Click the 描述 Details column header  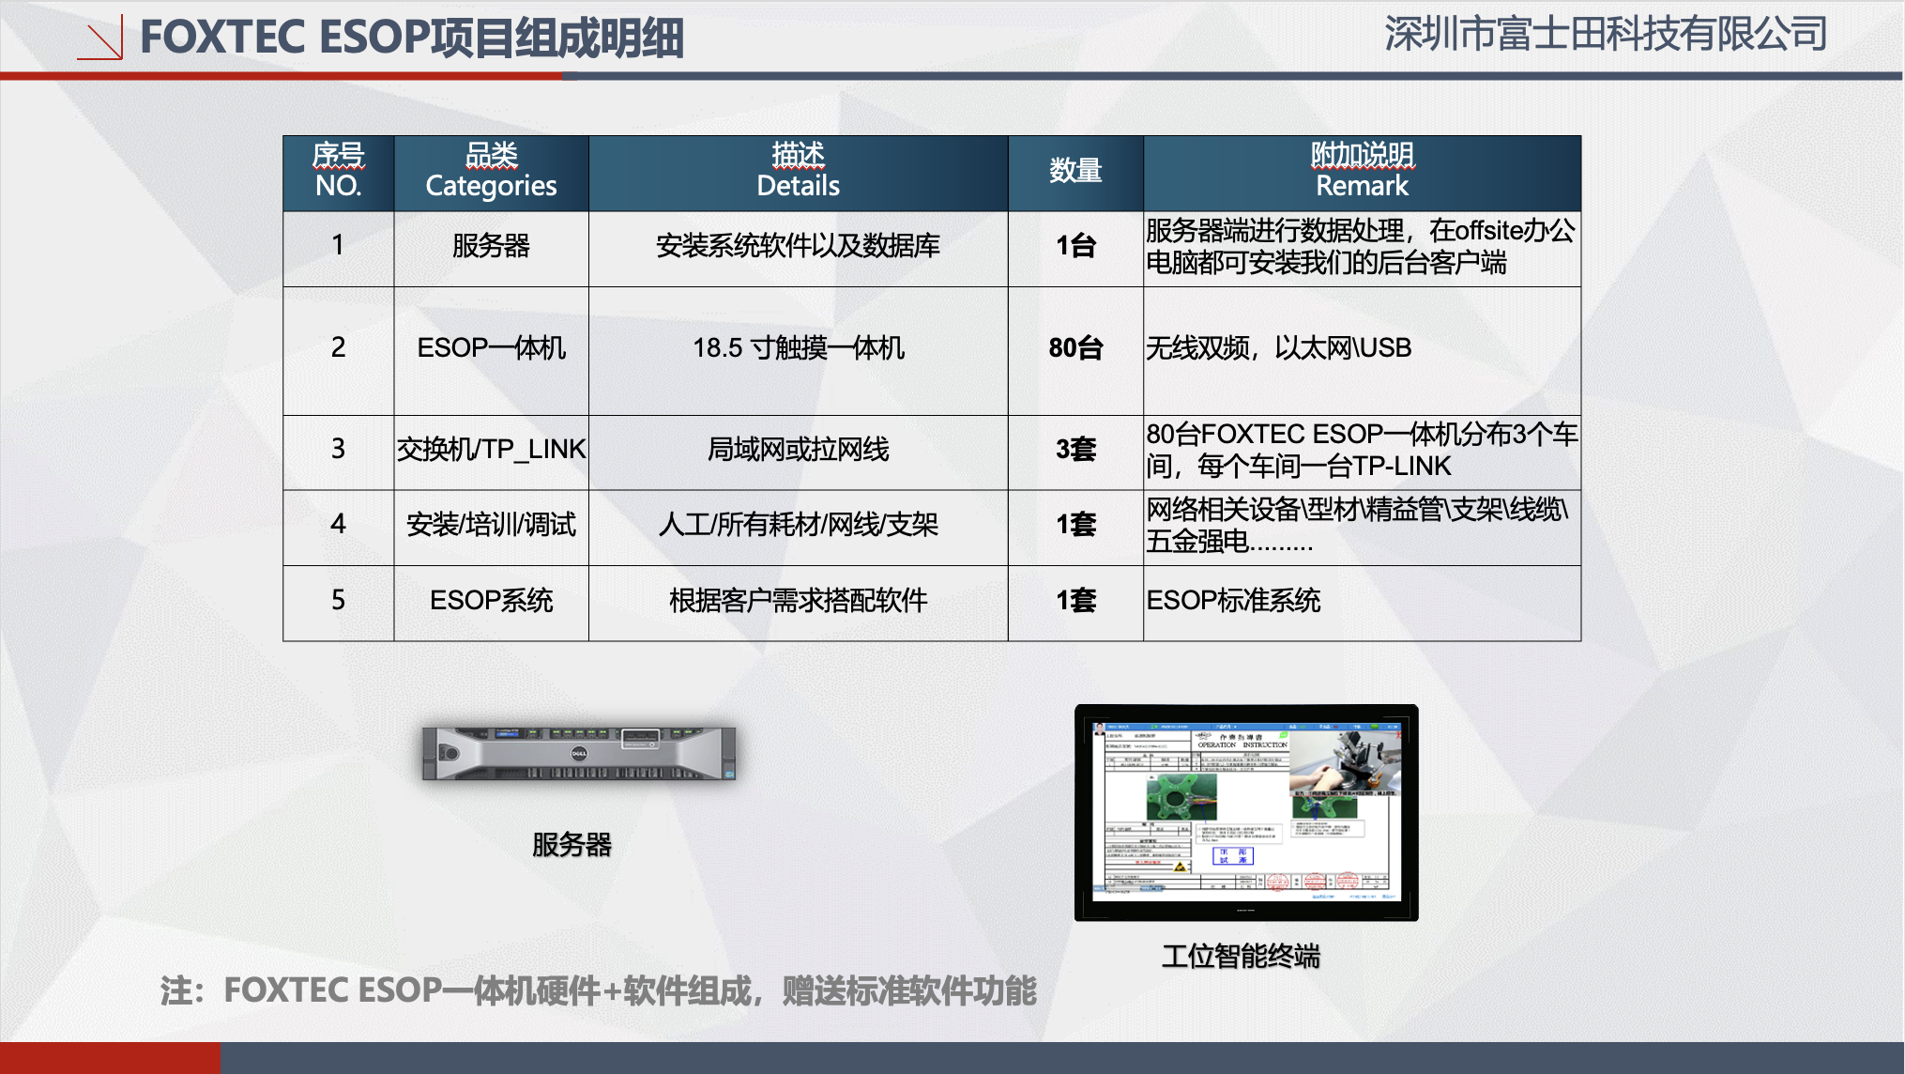(798, 172)
